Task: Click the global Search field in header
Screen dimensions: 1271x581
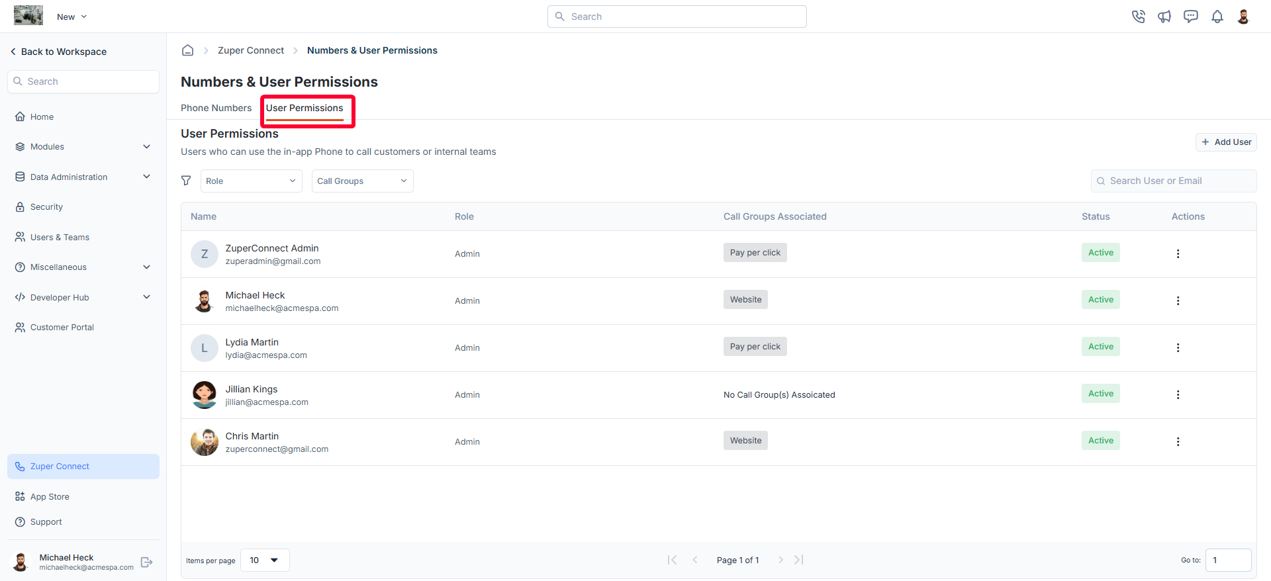Action: (x=677, y=17)
